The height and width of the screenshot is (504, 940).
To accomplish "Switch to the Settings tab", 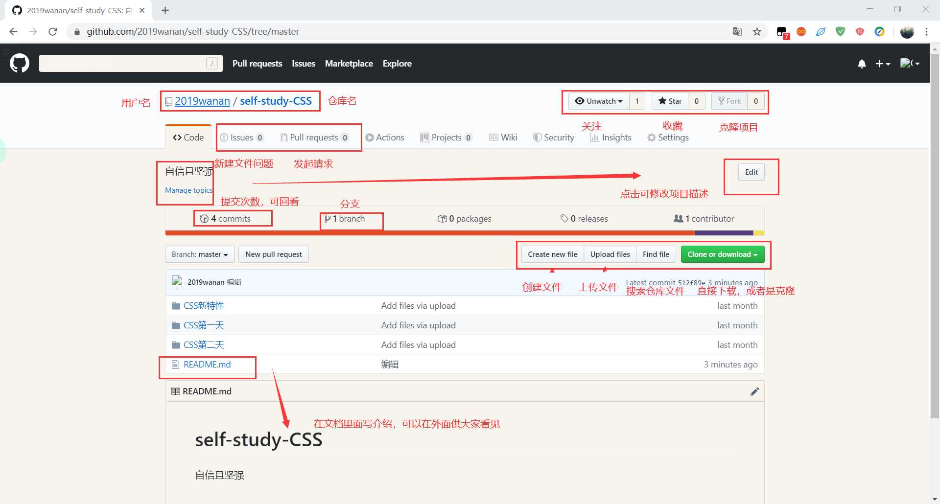I will (668, 137).
